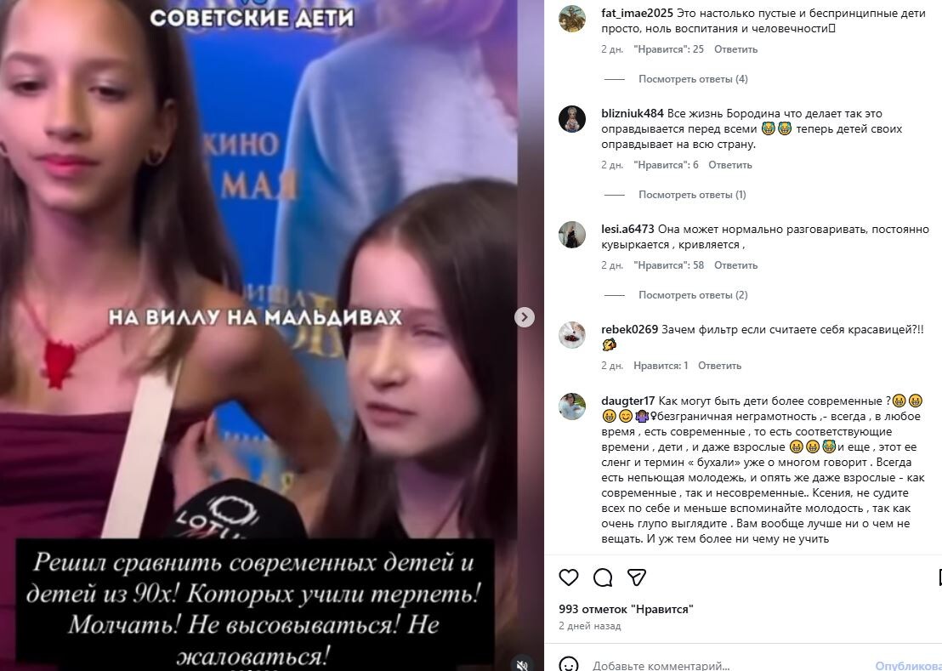
Task: Like the post with heart icon
Action: pyautogui.click(x=568, y=577)
